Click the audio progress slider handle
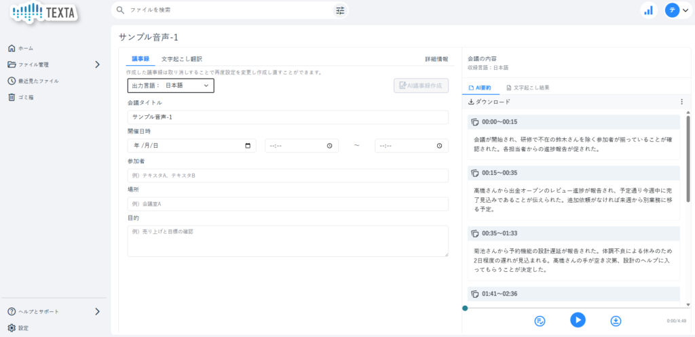This screenshot has width=695, height=337. [x=465, y=308]
